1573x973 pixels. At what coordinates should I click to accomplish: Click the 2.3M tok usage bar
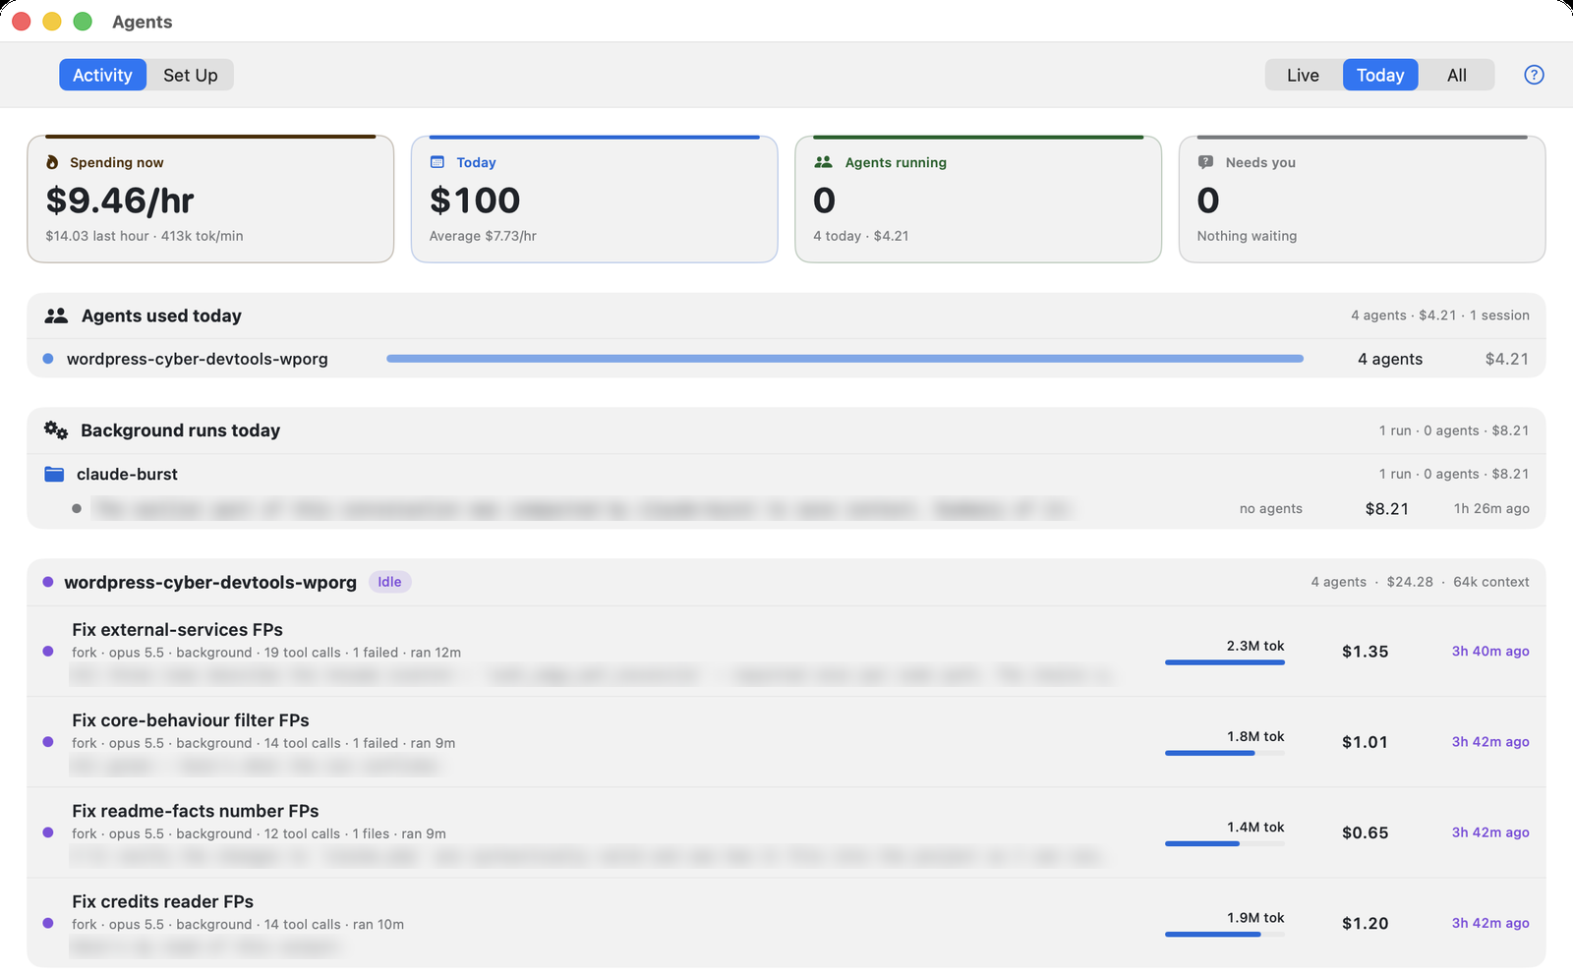pyautogui.click(x=1225, y=662)
